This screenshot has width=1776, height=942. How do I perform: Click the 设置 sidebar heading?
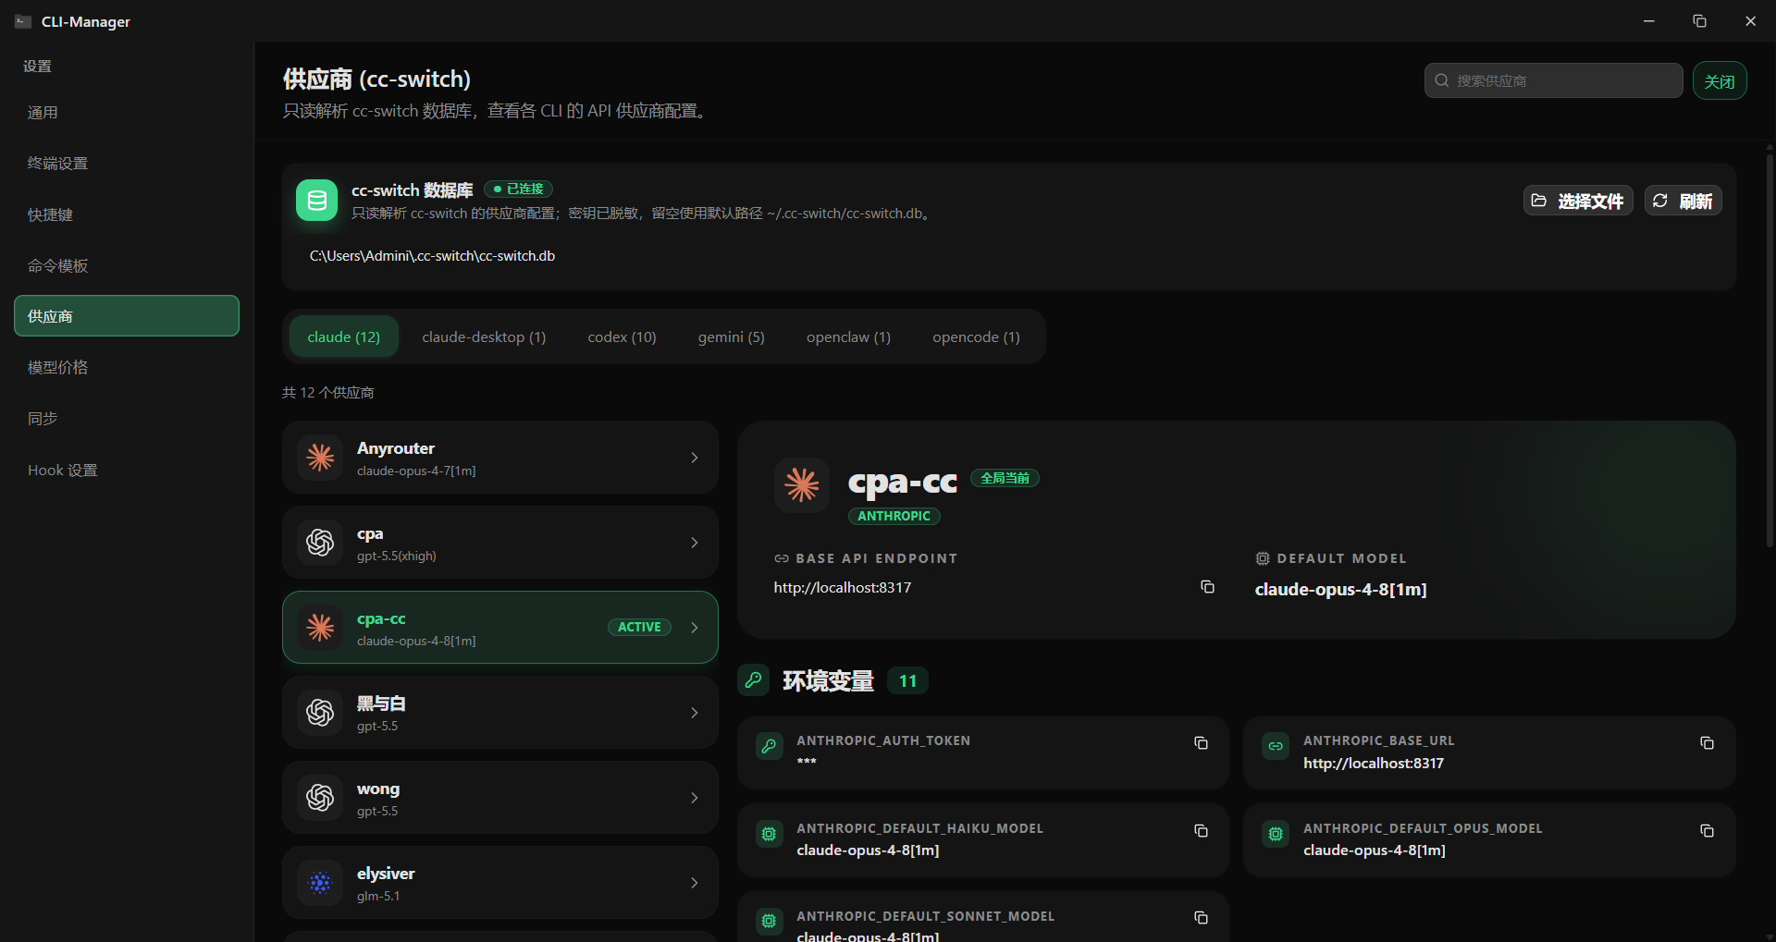37,67
